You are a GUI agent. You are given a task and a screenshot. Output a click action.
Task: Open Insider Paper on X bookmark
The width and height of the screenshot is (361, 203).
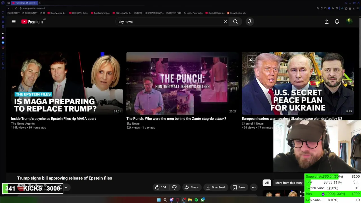click(193, 13)
